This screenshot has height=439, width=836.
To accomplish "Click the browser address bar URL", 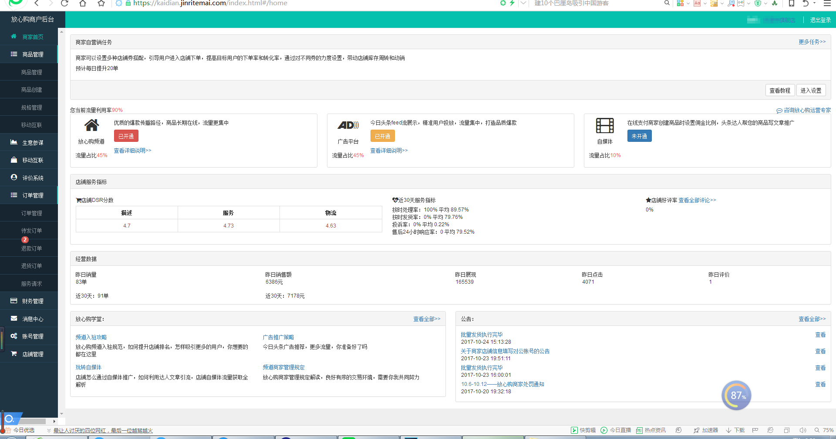I will [210, 3].
